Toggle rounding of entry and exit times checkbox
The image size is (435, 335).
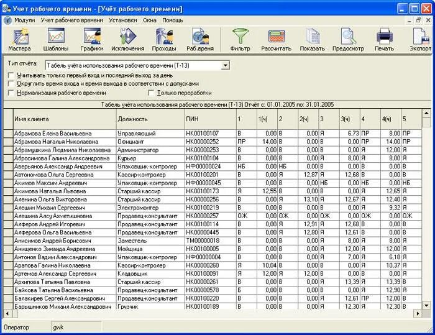[x=11, y=84]
